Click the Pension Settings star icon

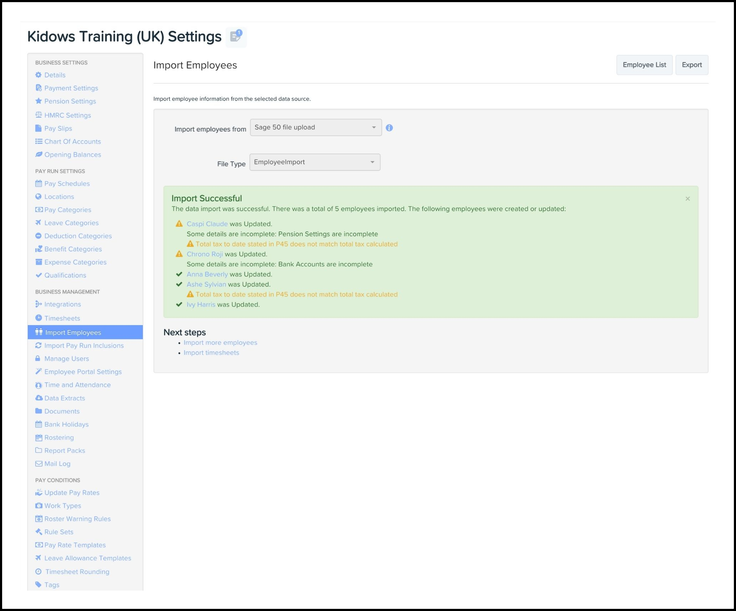pos(39,101)
